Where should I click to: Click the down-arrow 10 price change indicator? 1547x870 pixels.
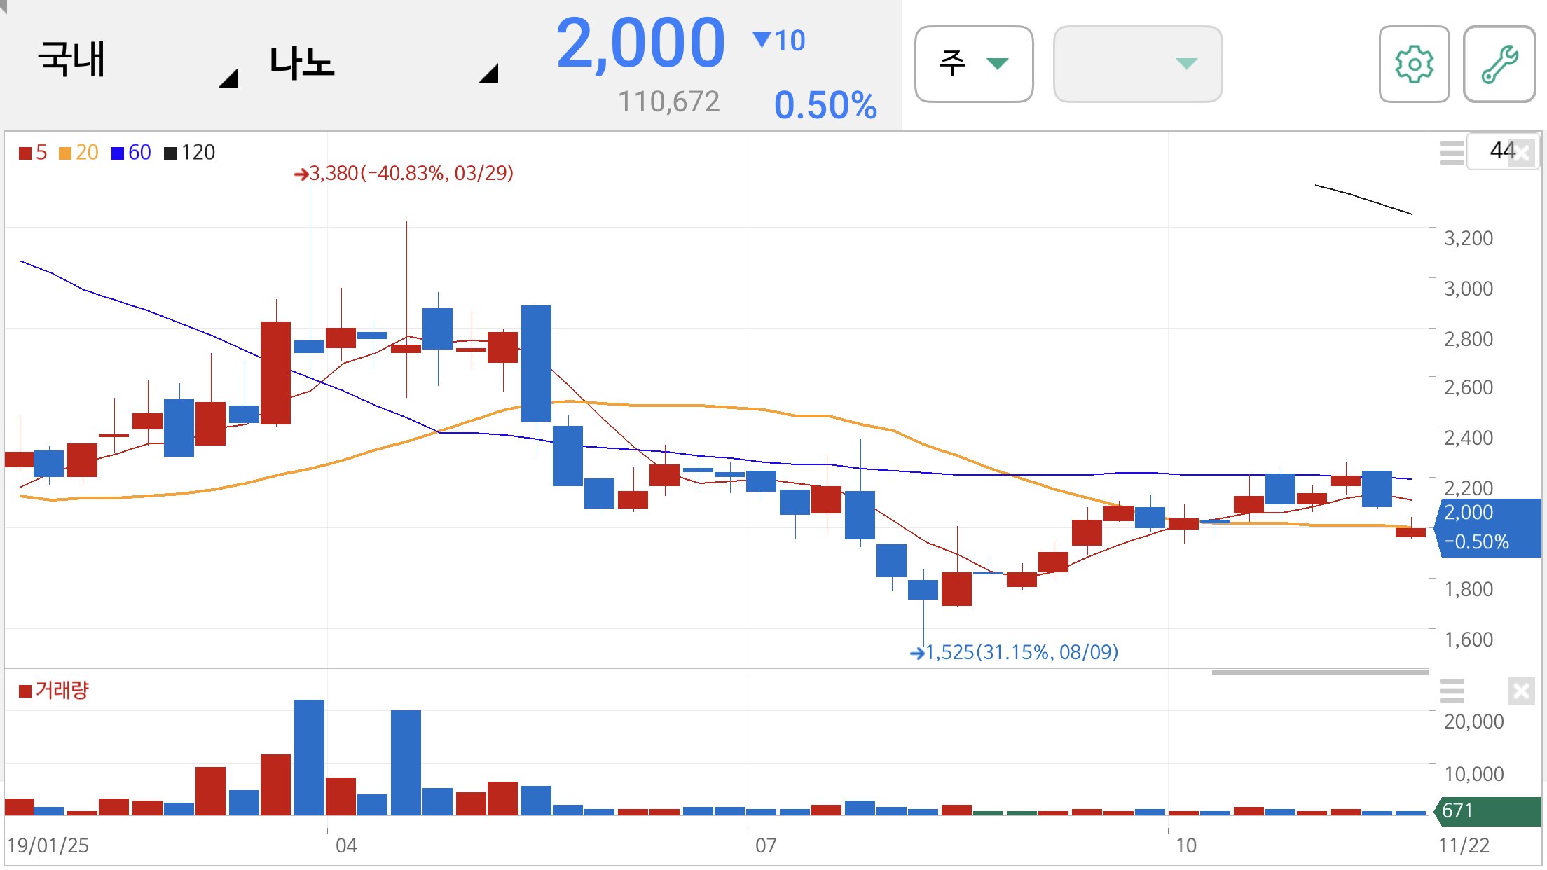(779, 41)
